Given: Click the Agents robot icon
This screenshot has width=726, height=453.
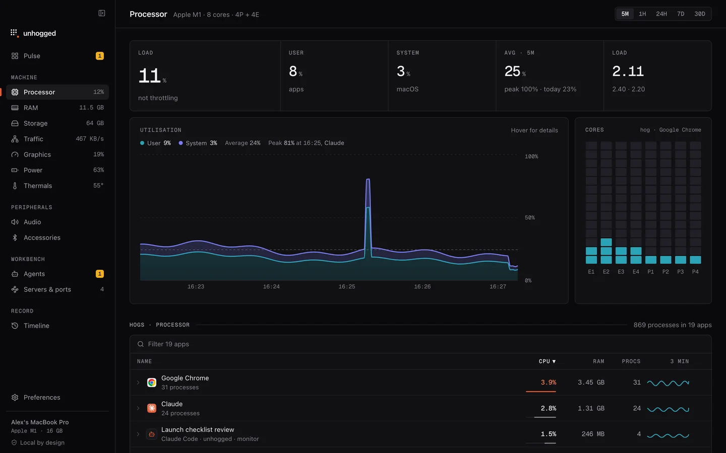Looking at the screenshot, I should click(x=15, y=274).
